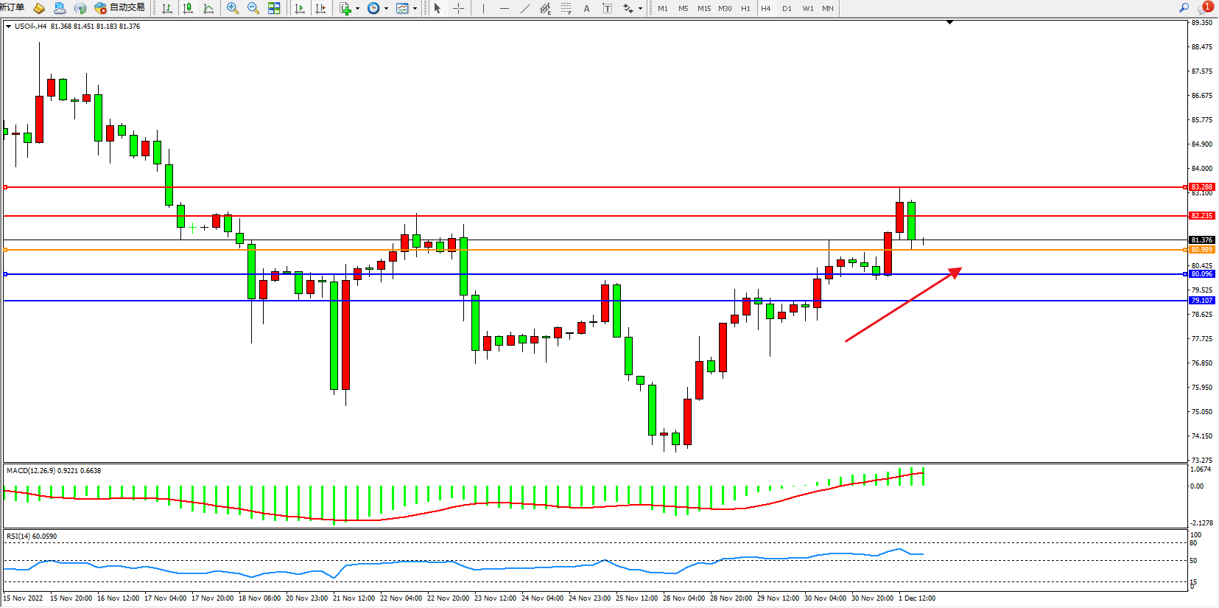Toggle chart shift button

click(x=320, y=8)
